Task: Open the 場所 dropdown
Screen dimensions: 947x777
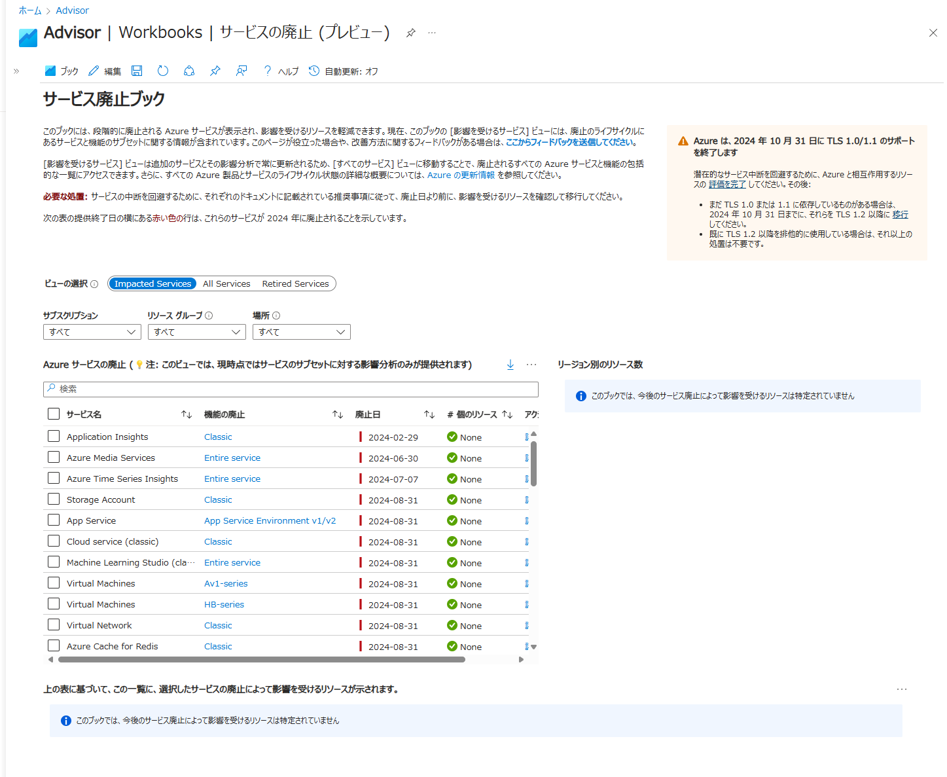Action: click(x=302, y=332)
